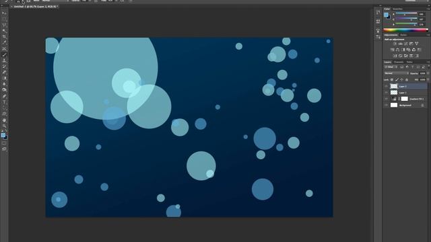This screenshot has width=431, height=242.
Task: Select the Horizontal Type tool
Action: click(x=4, y=102)
